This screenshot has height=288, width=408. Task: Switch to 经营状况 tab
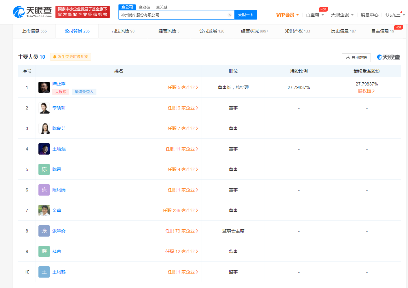255,31
